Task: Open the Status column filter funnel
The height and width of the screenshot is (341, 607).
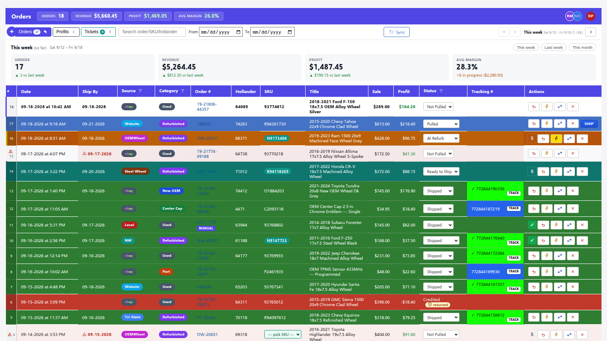Action: (441, 91)
